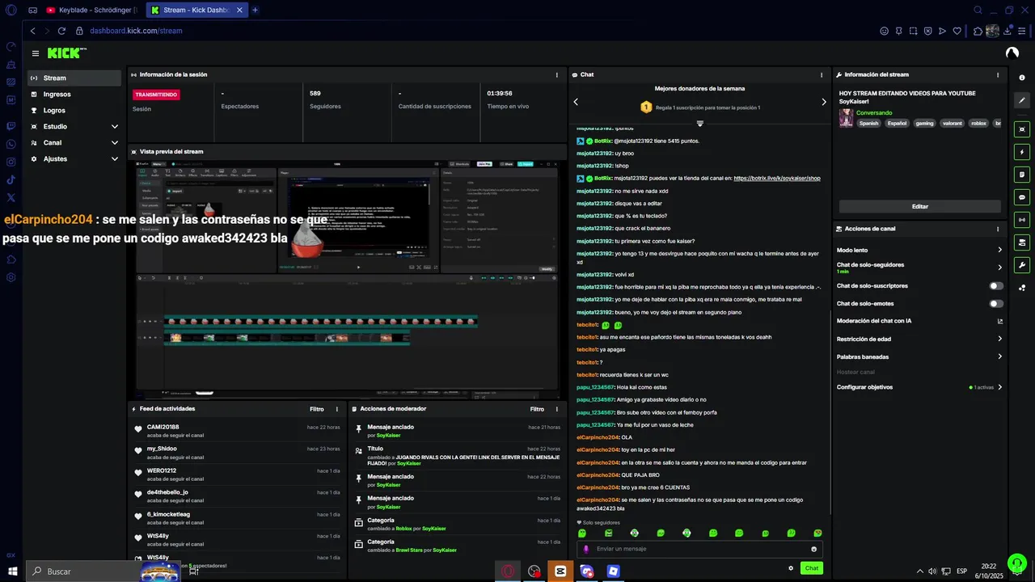Open Opera GX from the taskbar

tap(508, 571)
